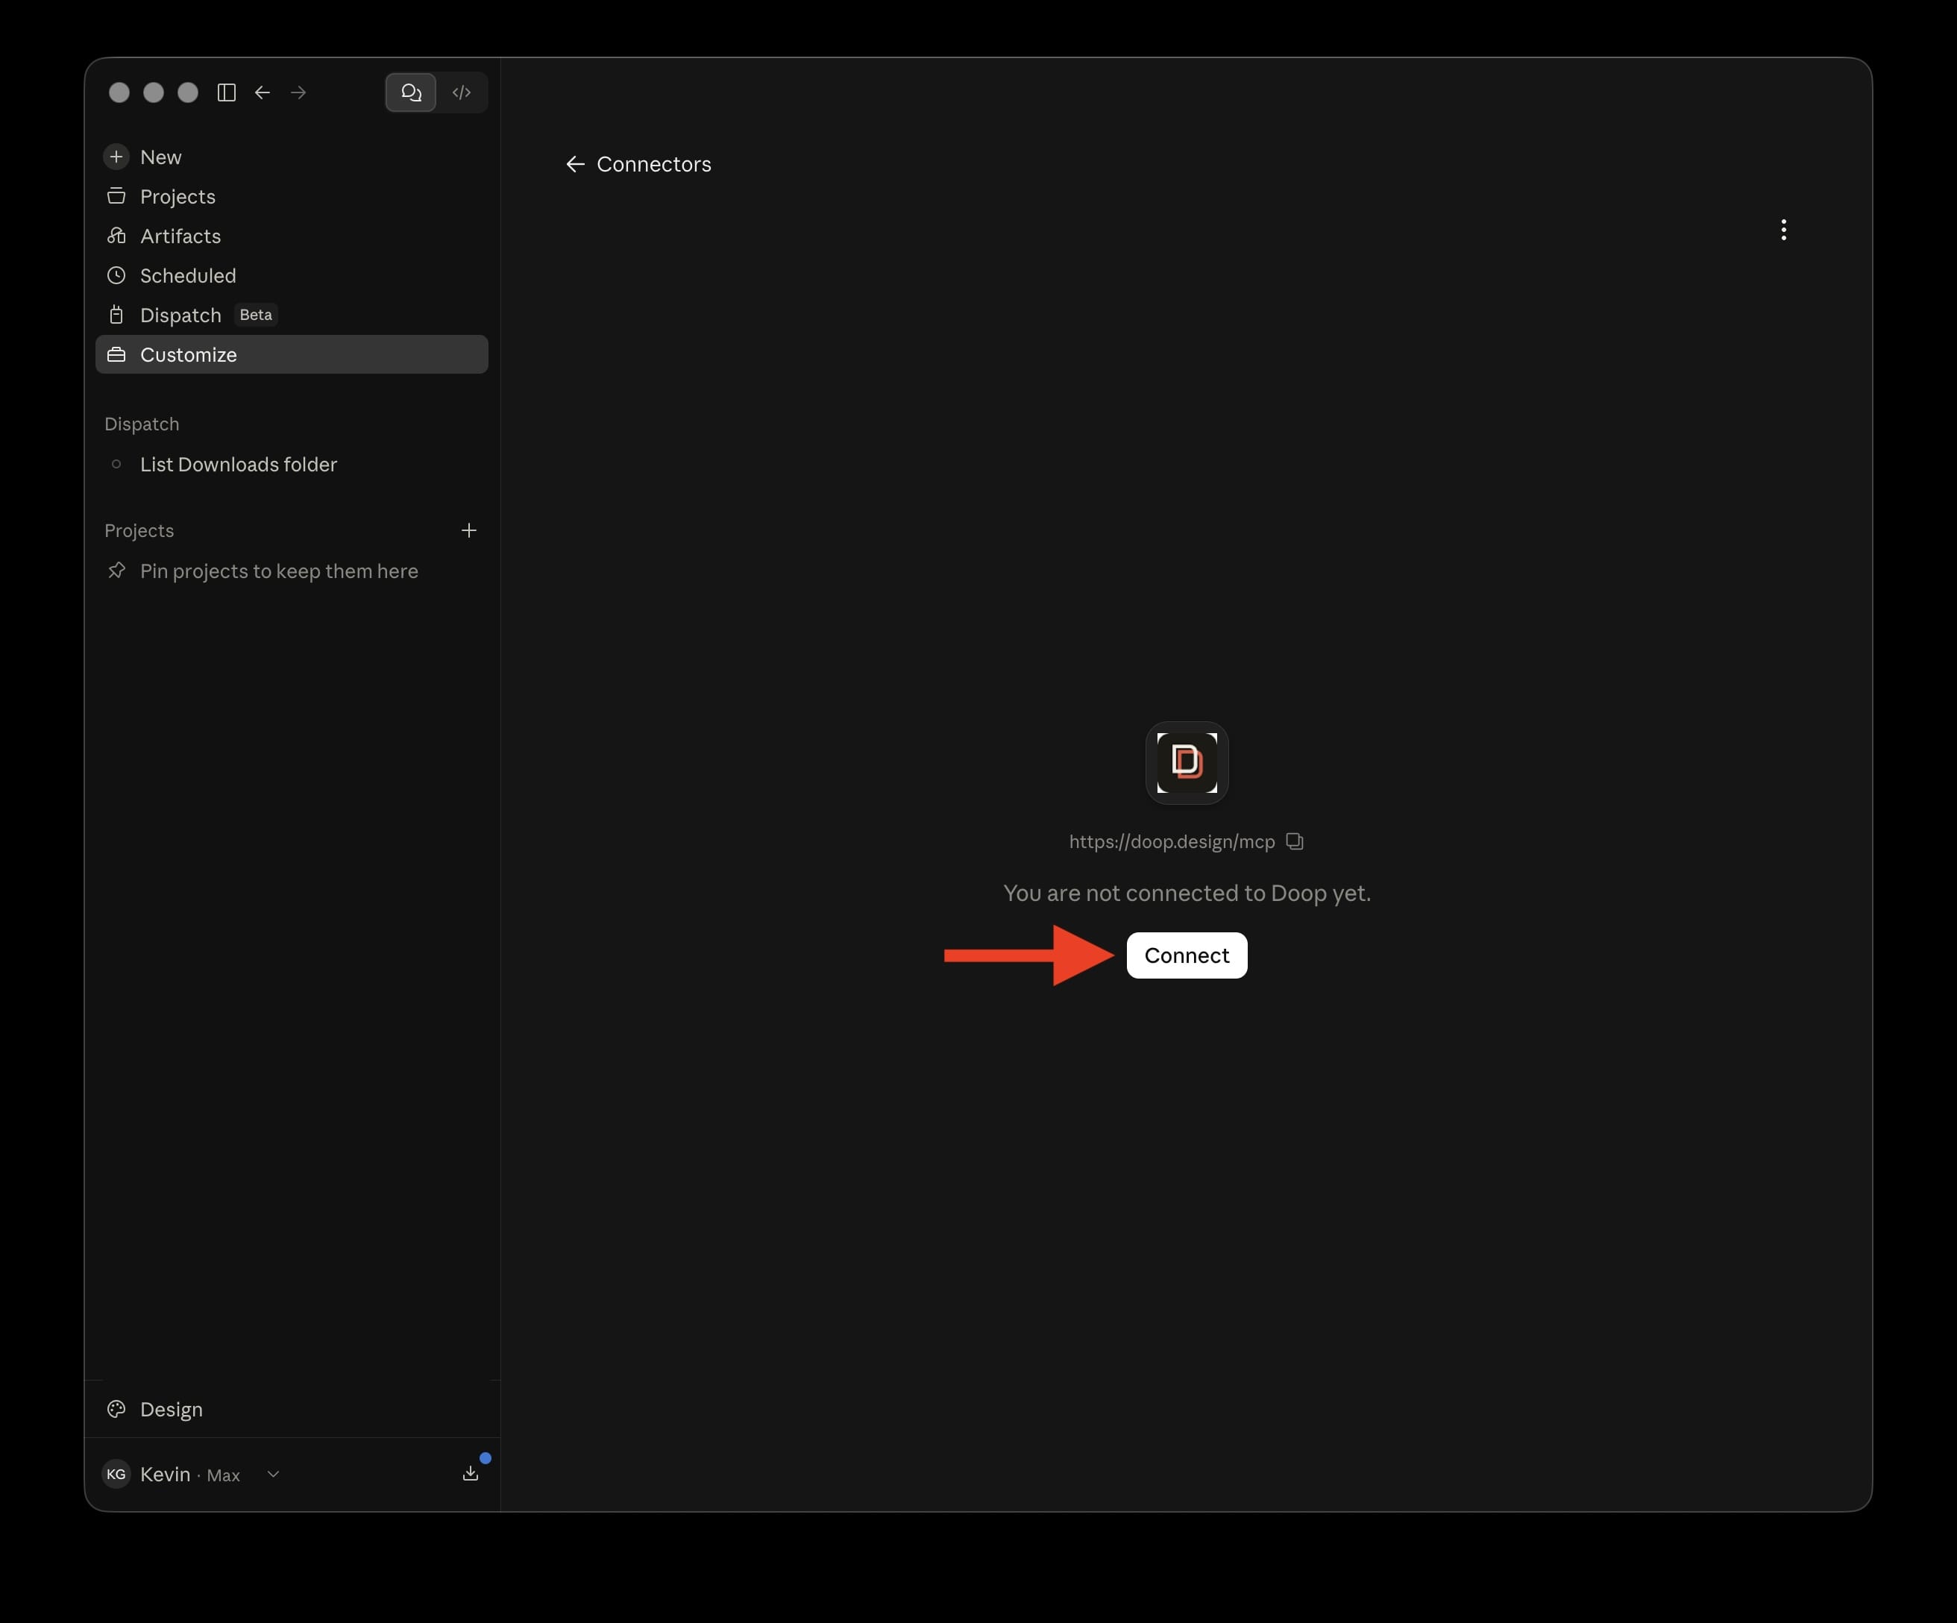
Task: Click the Artifacts shapes icon
Action: [116, 236]
